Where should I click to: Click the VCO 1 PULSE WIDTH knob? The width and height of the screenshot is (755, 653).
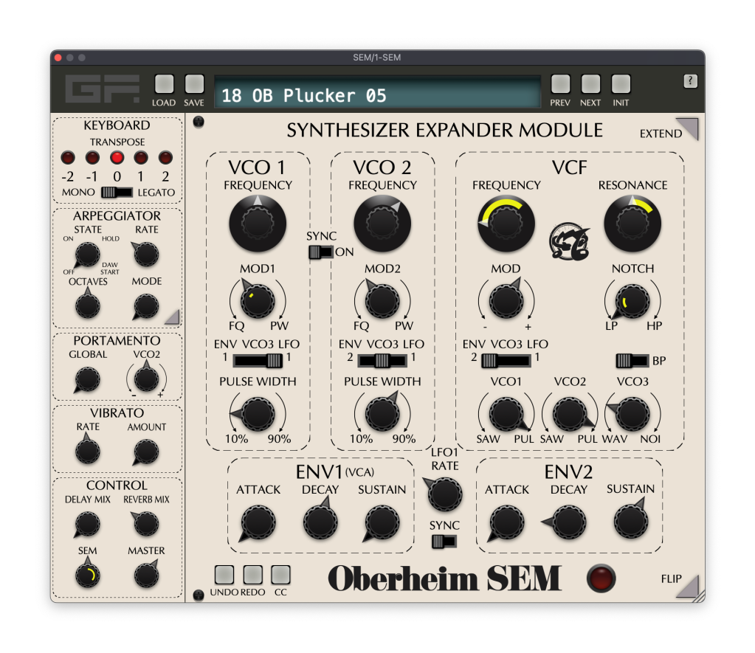[x=258, y=414]
